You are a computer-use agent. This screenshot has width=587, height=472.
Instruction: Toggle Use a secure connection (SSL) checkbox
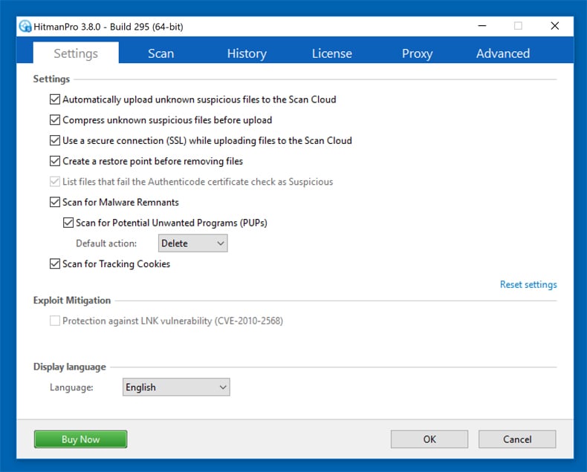click(55, 140)
